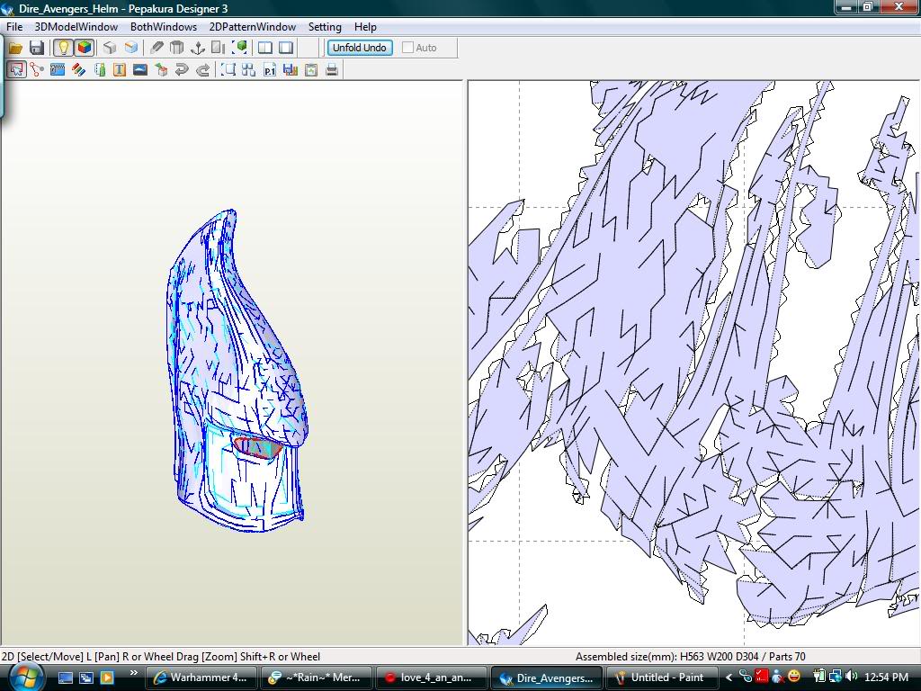Click the 3D helmet model preview
921x691 pixels.
(237, 372)
